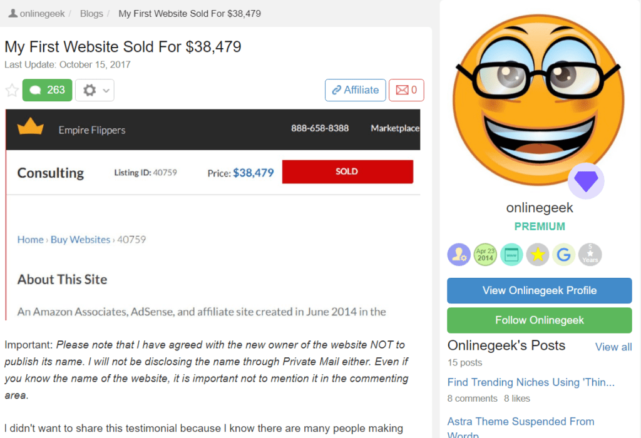
Task: Click the teal website badge icon
Action: (x=511, y=255)
